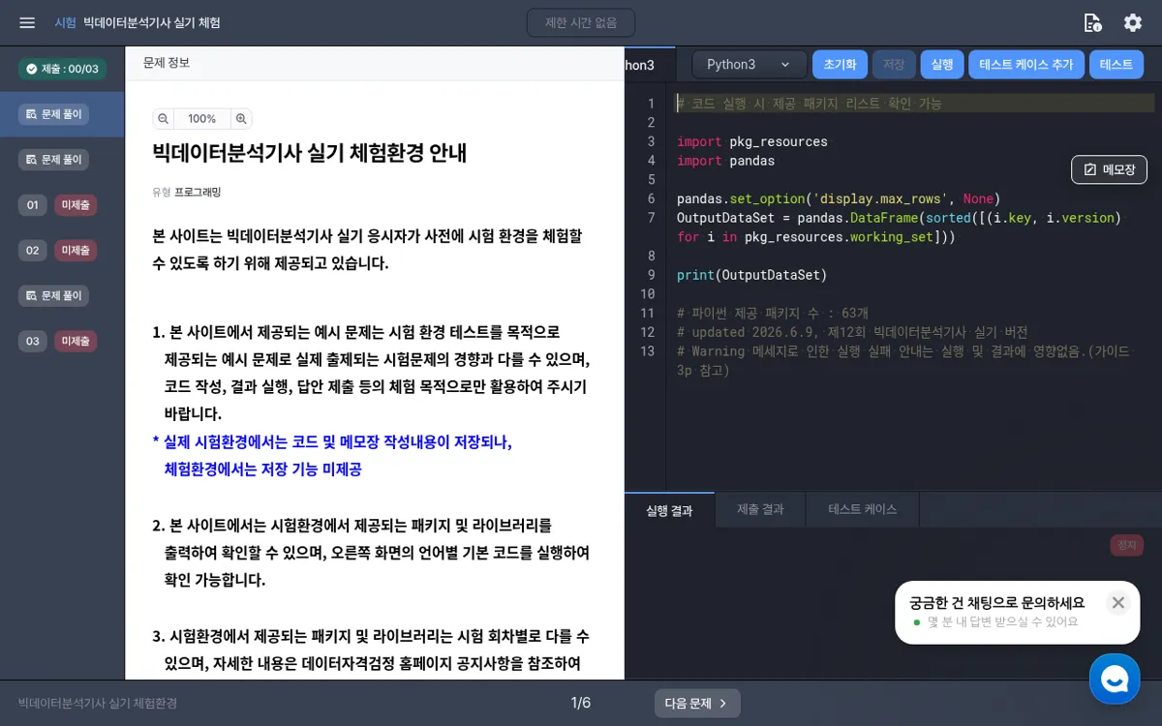Open the Python3 language dropdown
Screen dimensions: 1162x726
pyautogui.click(x=749, y=65)
